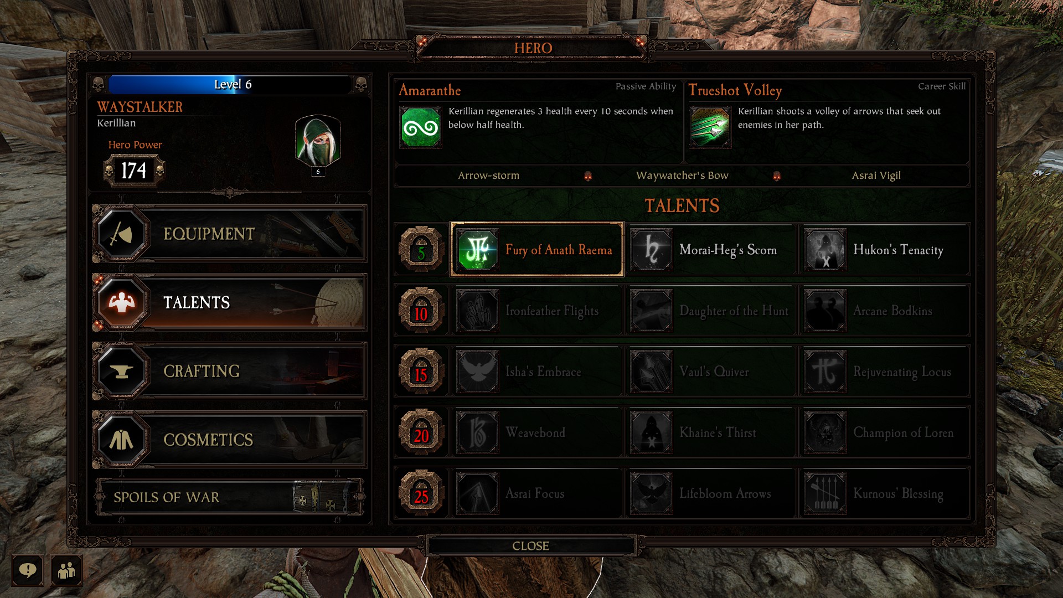1063x598 pixels.
Task: Choose the Hukon's Tenacity talent
Action: 884,250
